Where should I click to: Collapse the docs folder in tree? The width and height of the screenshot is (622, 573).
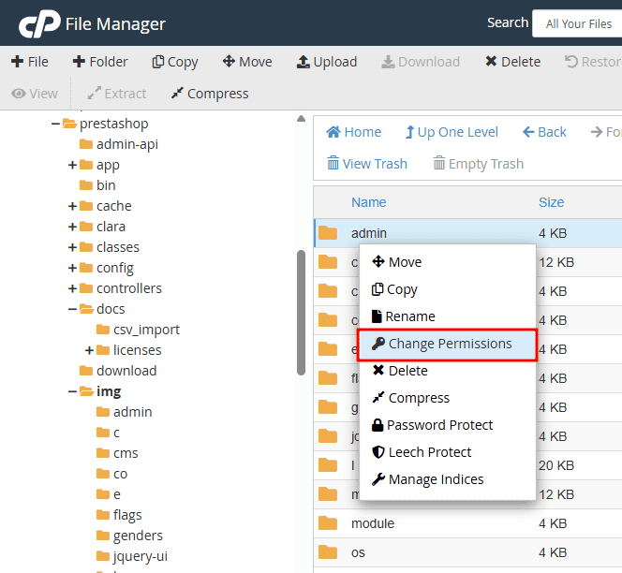[72, 309]
